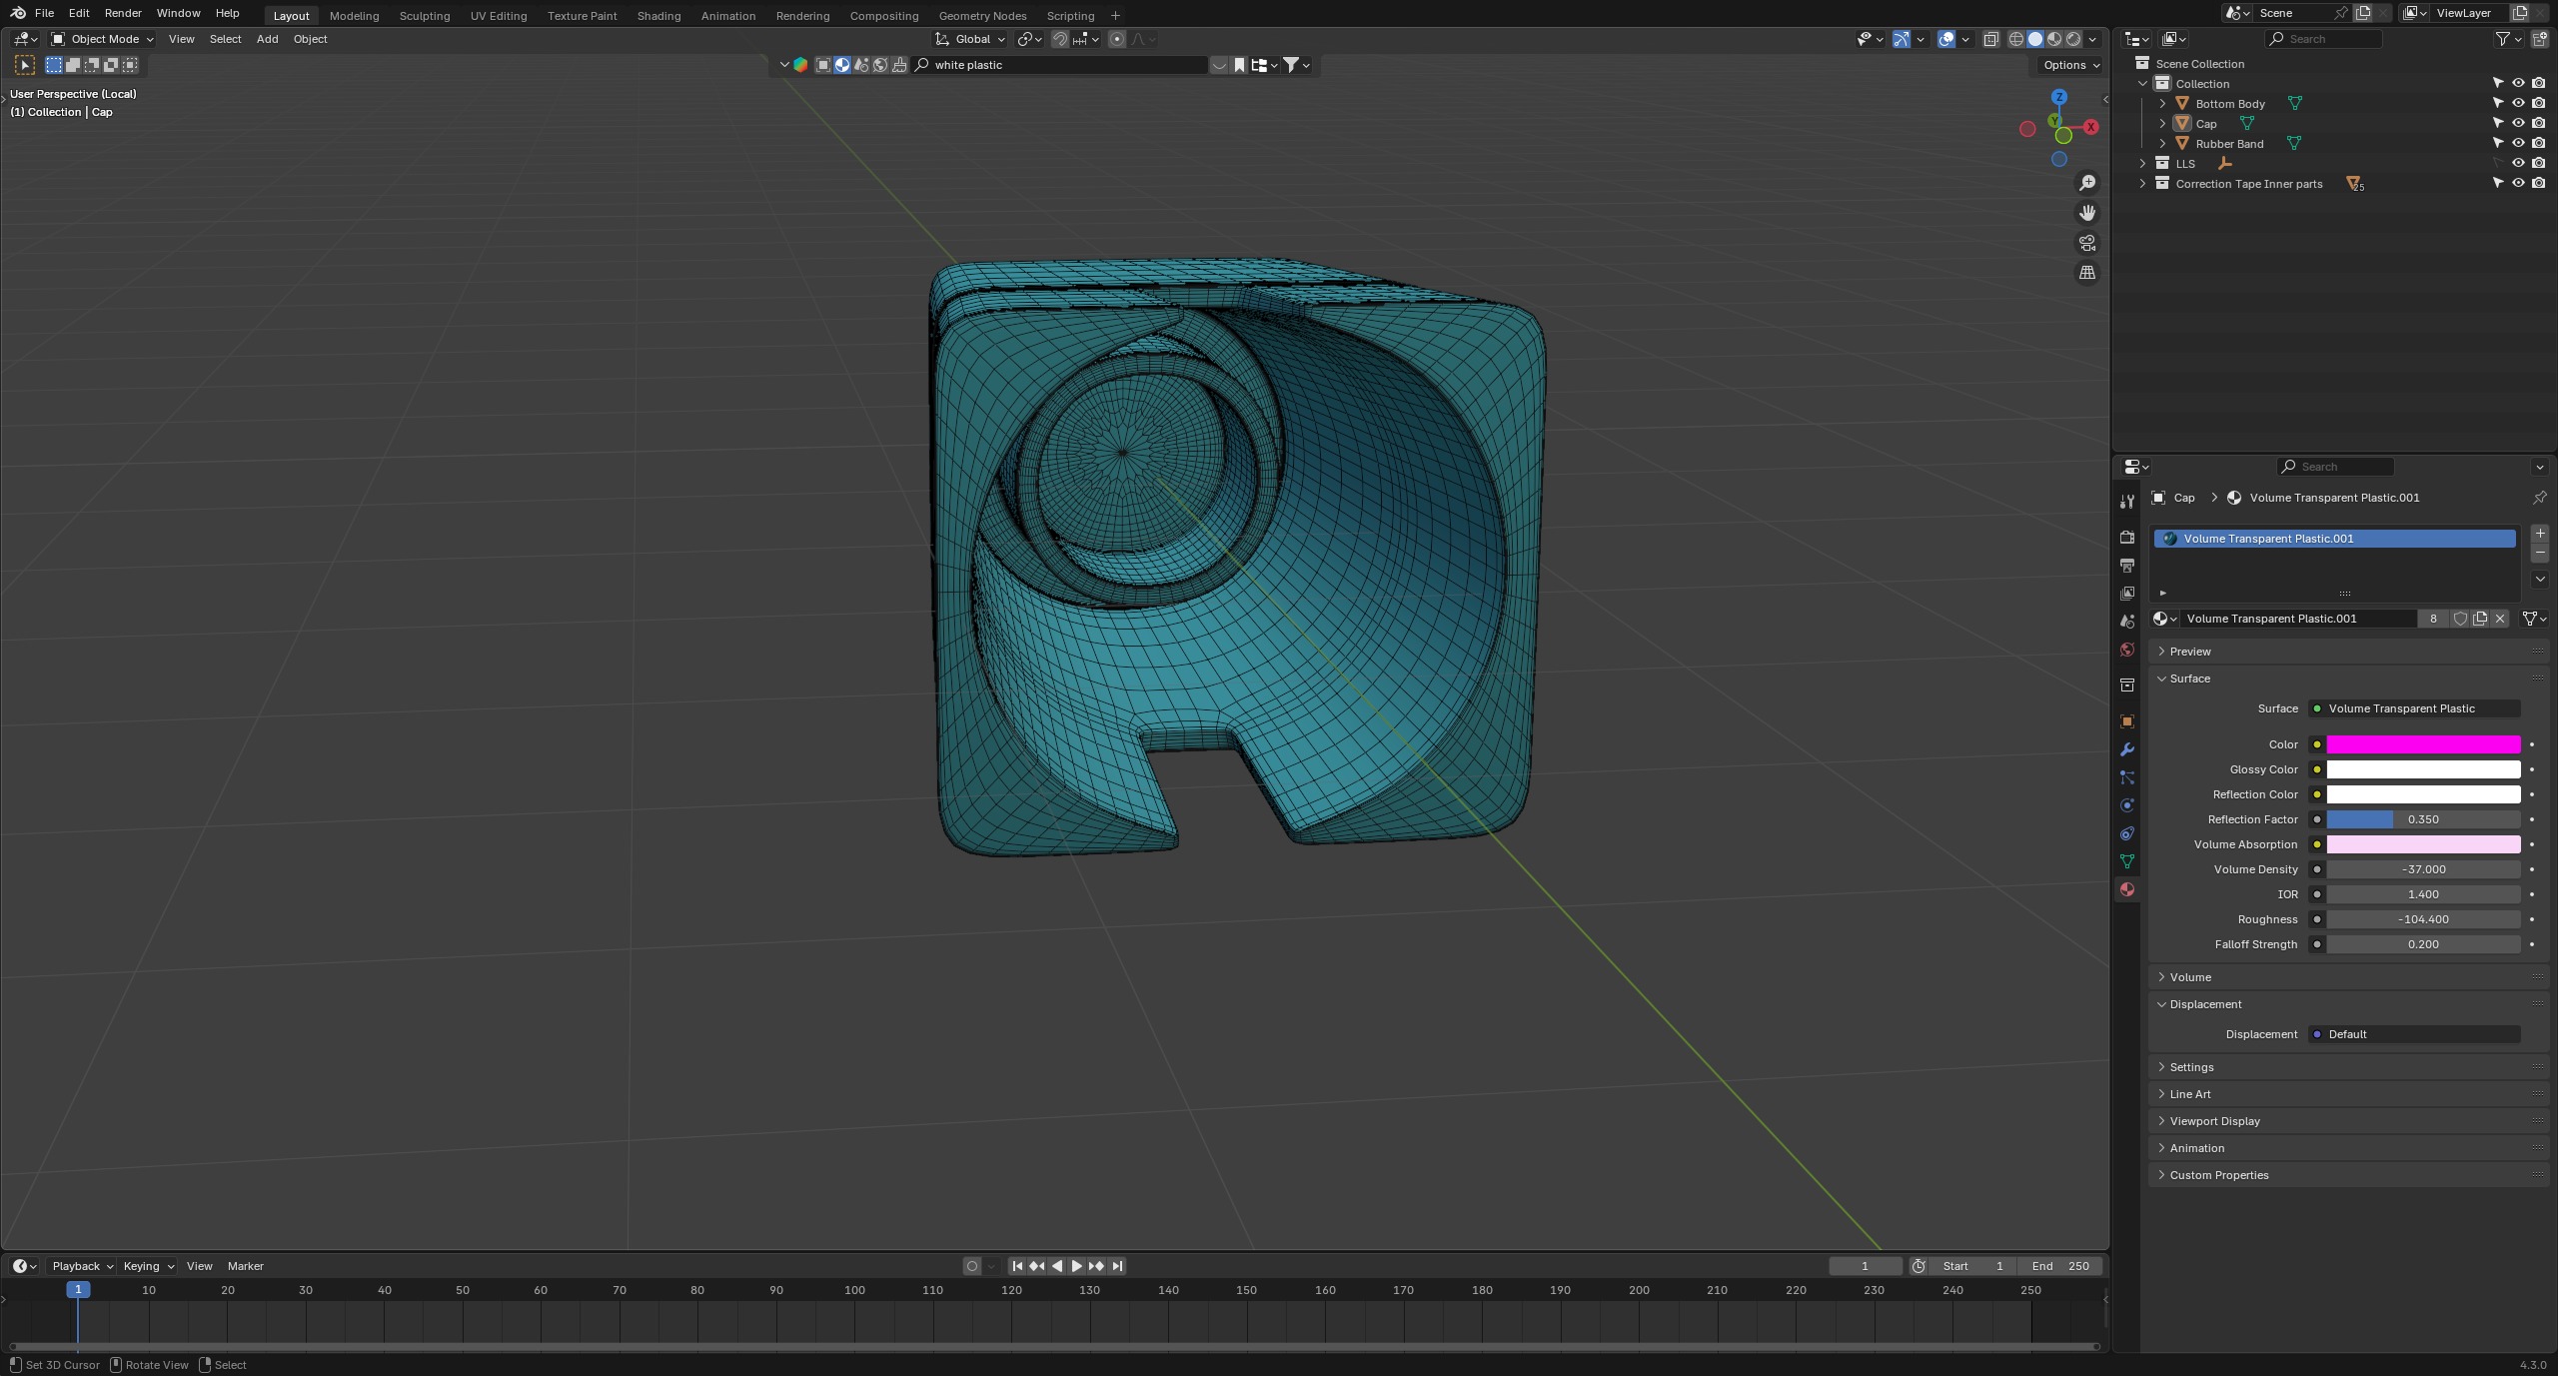2558x1376 pixels.
Task: Hide Cap object in viewport
Action: [2518, 123]
